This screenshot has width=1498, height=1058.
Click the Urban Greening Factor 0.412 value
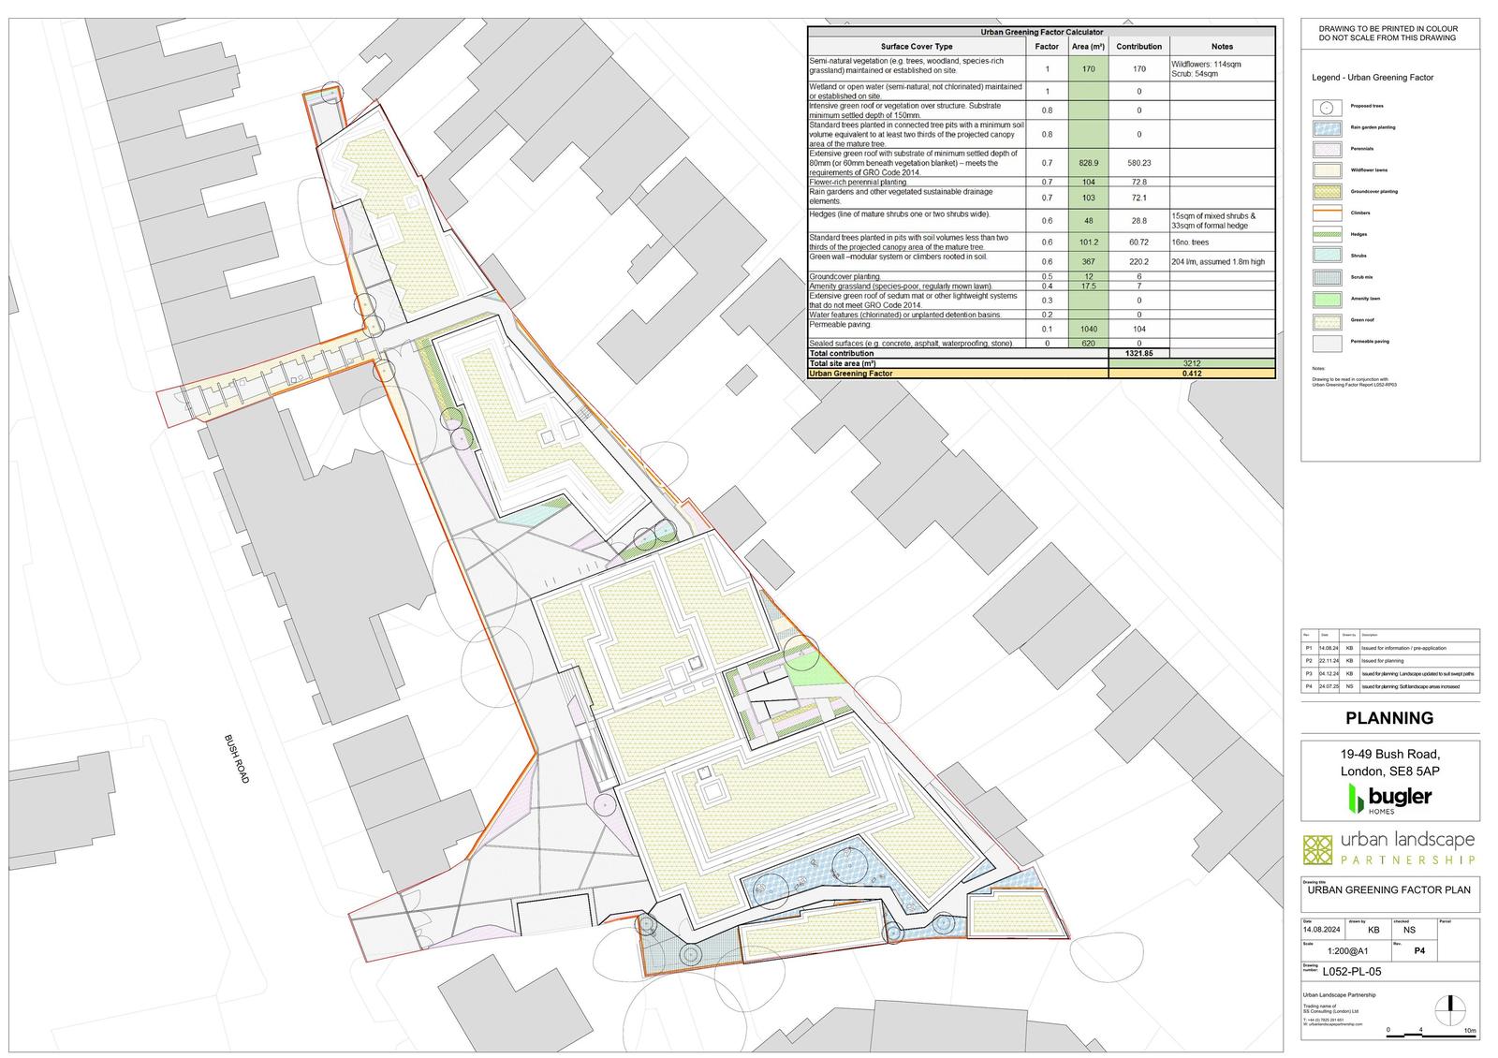(x=1191, y=374)
